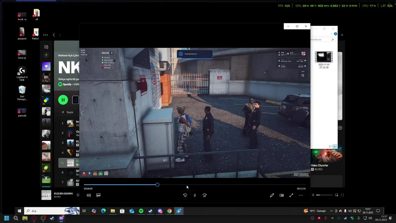Switch File Explorer to details view
Screen dimensions: 396x223
330,146
